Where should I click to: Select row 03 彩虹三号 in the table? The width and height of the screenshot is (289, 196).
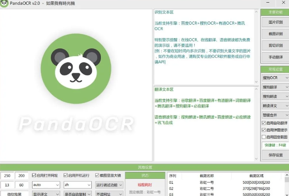(x=226, y=194)
